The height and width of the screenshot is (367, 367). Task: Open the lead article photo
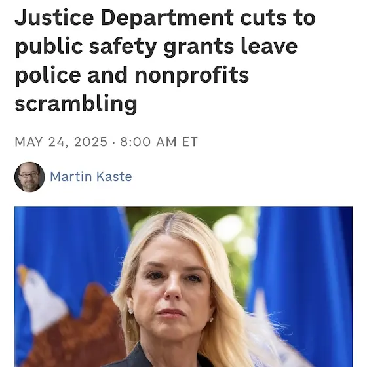(x=183, y=287)
